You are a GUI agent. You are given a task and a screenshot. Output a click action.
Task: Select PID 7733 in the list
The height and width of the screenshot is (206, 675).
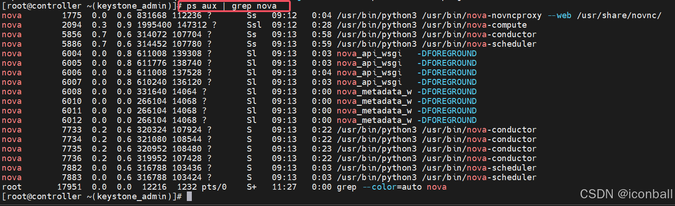click(72, 130)
